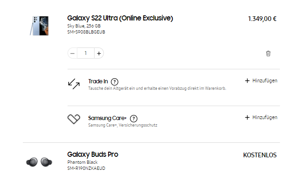Open the Galaxy Buds Pro thumbnail image

(x=39, y=162)
